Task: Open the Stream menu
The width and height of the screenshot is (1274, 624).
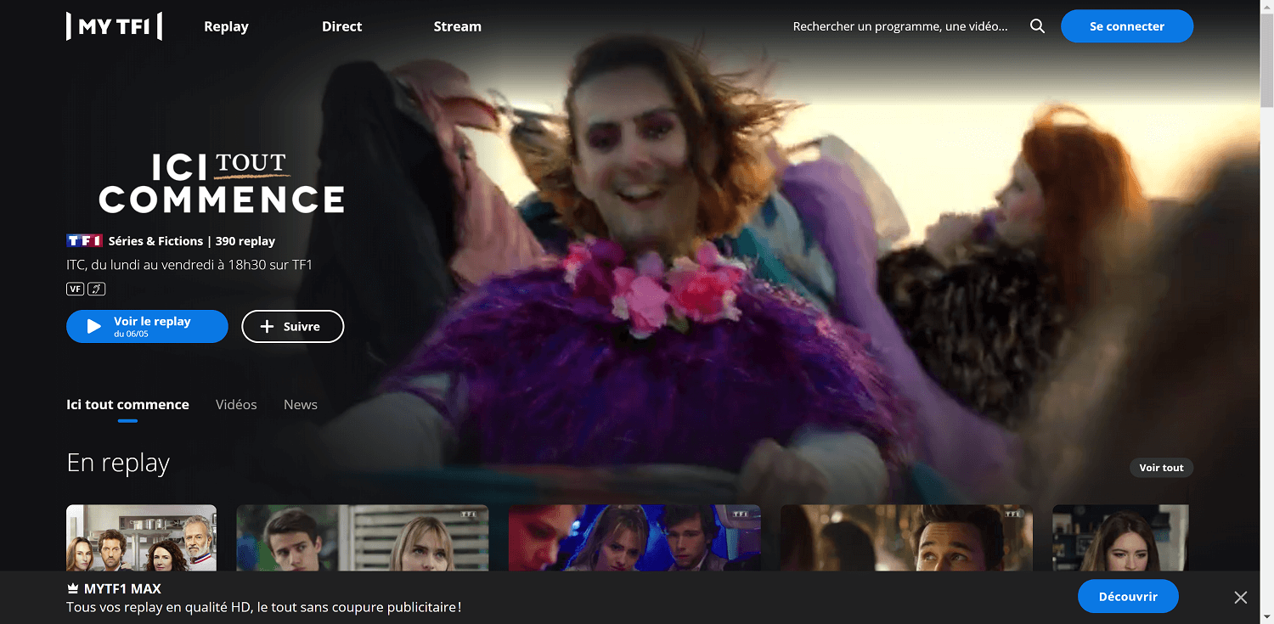Action: point(457,26)
